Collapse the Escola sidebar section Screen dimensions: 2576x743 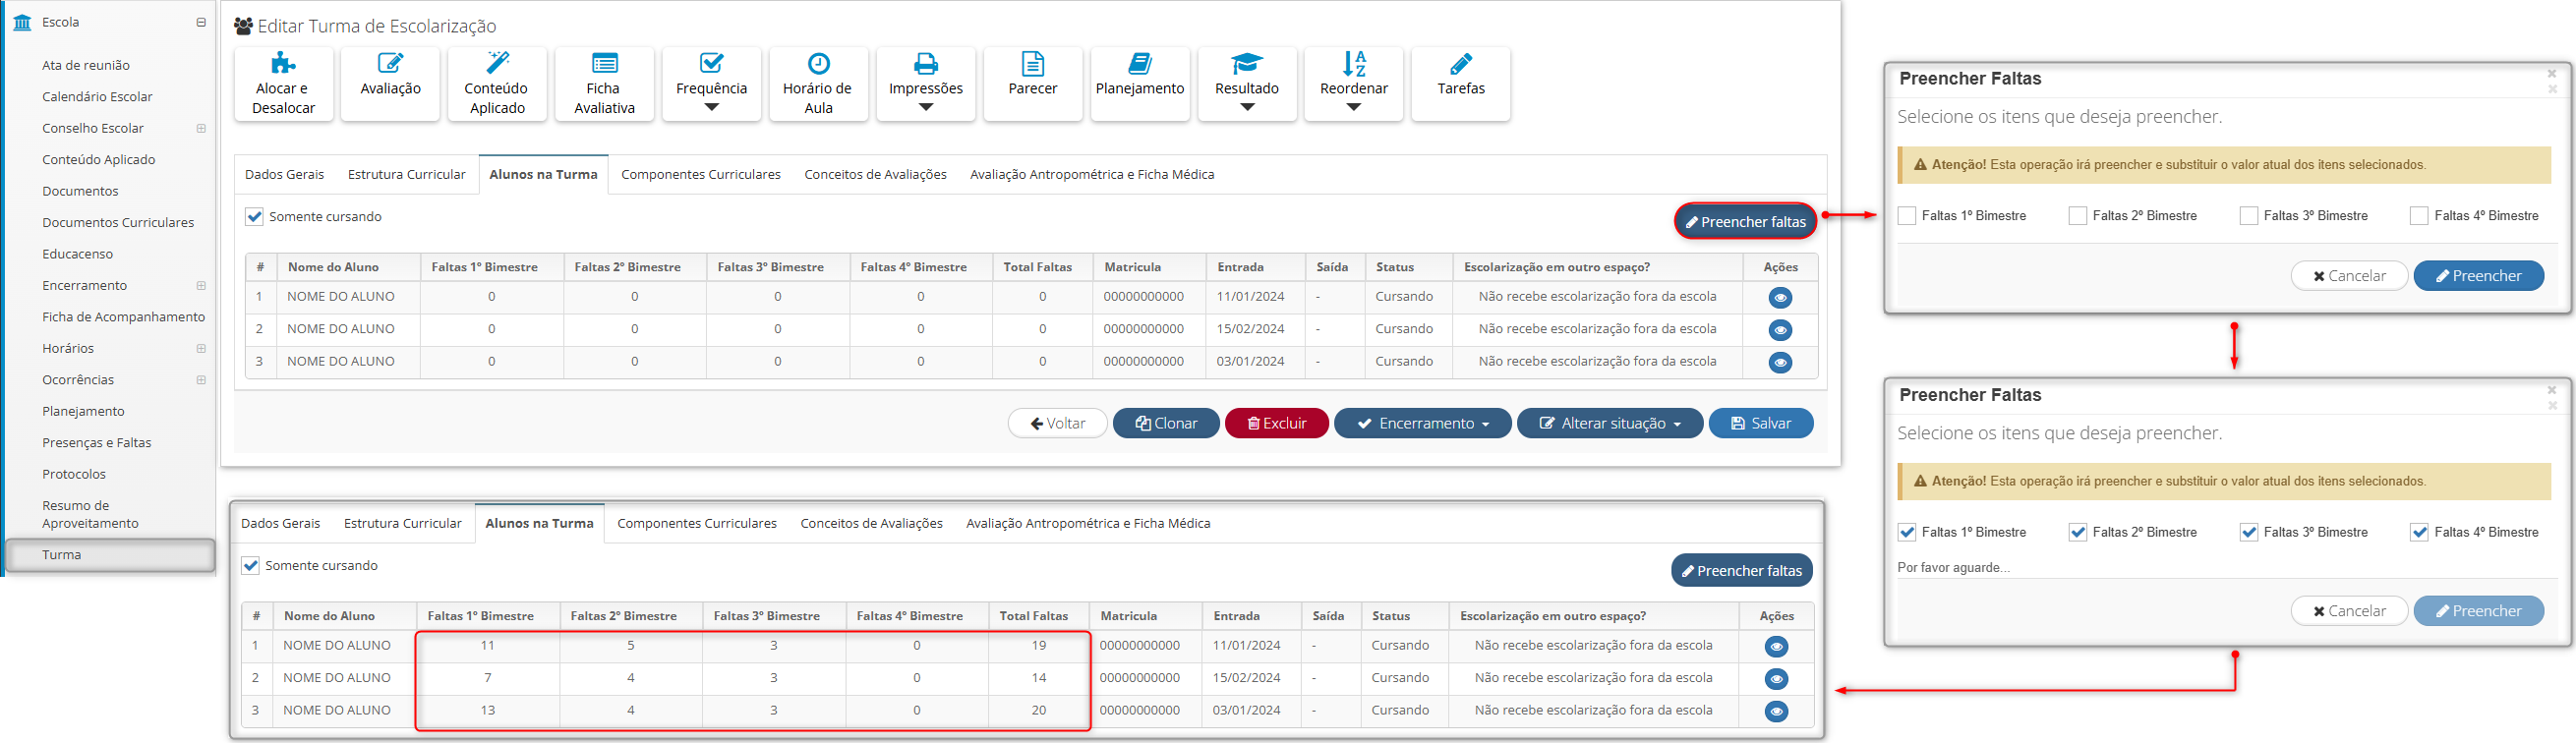pos(201,22)
